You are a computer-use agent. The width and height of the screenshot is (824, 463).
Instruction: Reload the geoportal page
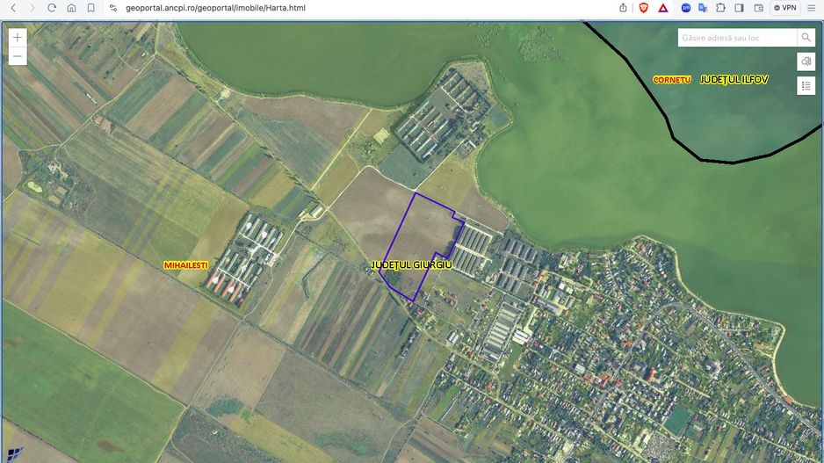(52, 8)
